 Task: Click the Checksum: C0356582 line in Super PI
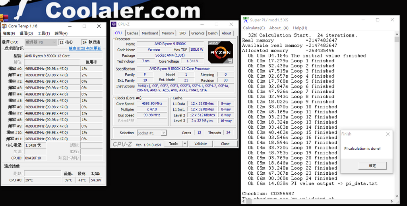(x=268, y=194)
